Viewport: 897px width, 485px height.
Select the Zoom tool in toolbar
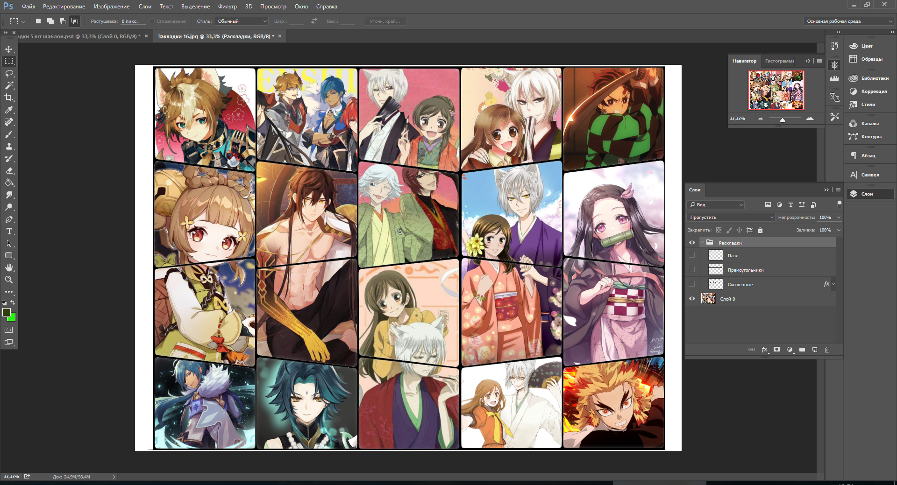[9, 280]
